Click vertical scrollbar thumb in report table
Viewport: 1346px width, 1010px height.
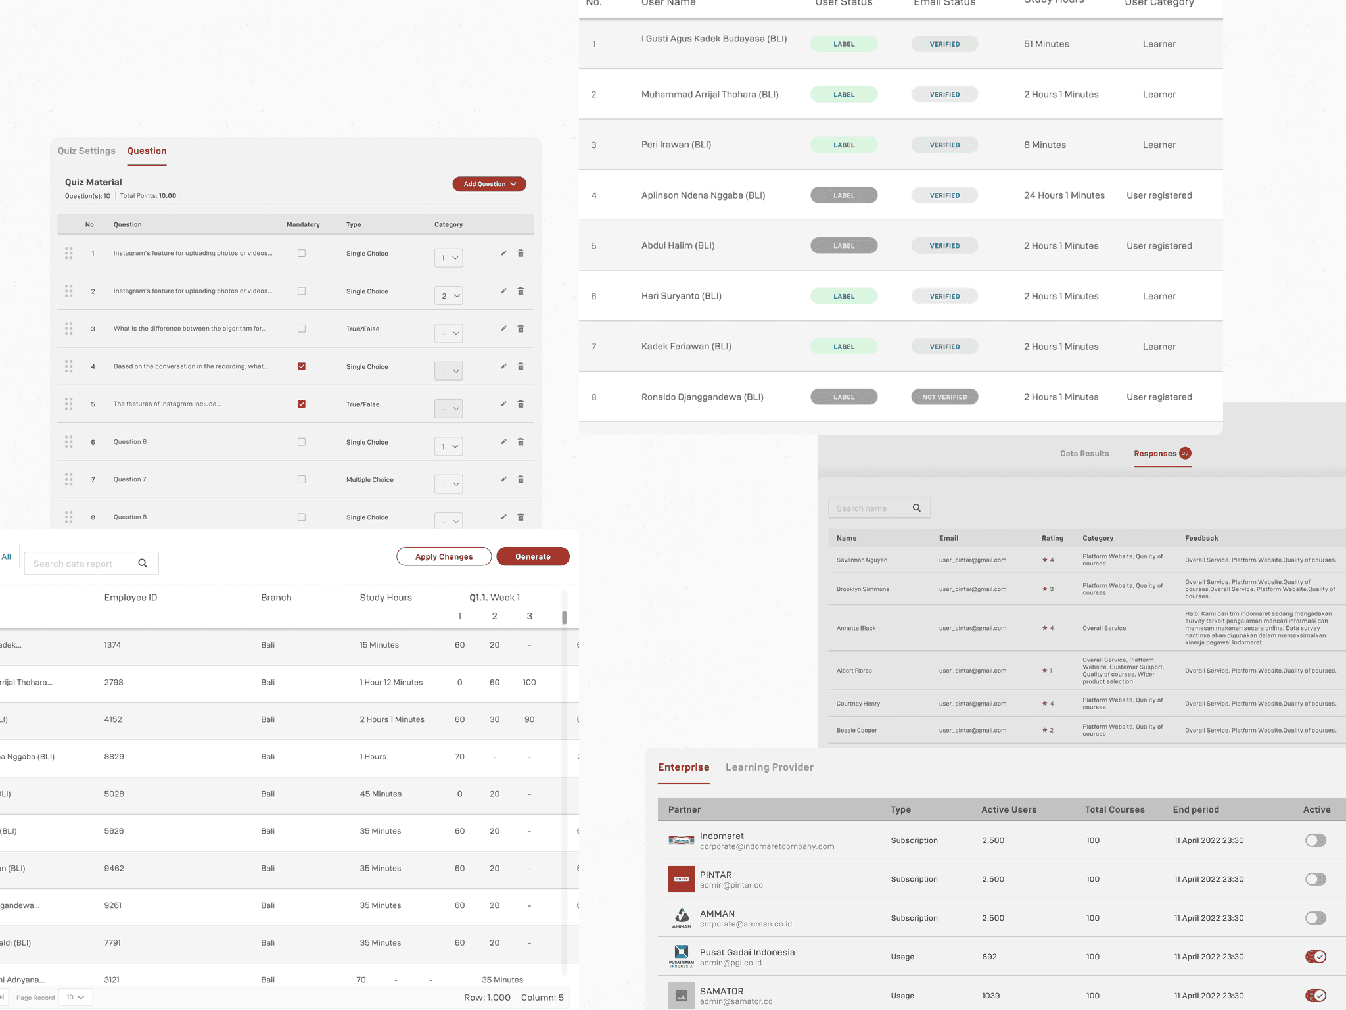[x=565, y=617]
